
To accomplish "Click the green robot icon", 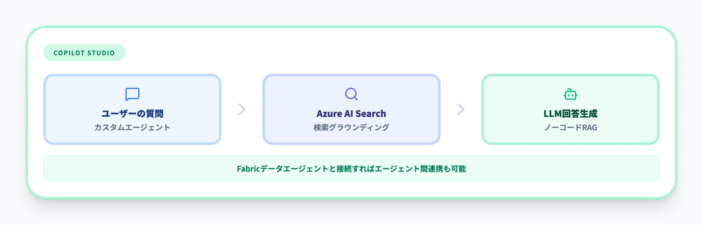I will pos(570,94).
